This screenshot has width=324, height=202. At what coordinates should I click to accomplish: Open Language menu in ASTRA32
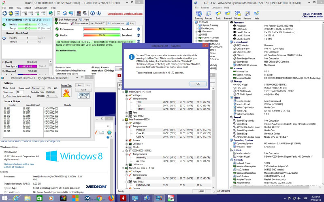(217, 8)
